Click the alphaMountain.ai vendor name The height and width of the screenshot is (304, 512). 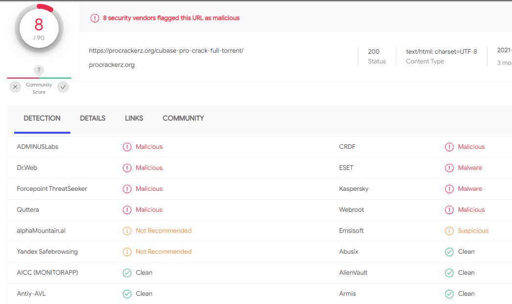[x=41, y=230]
